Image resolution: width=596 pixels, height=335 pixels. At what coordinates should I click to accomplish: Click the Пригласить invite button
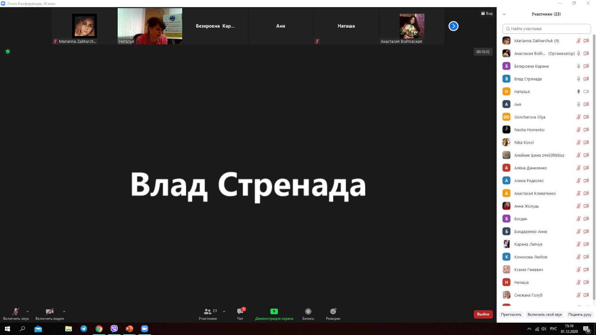[511, 315]
